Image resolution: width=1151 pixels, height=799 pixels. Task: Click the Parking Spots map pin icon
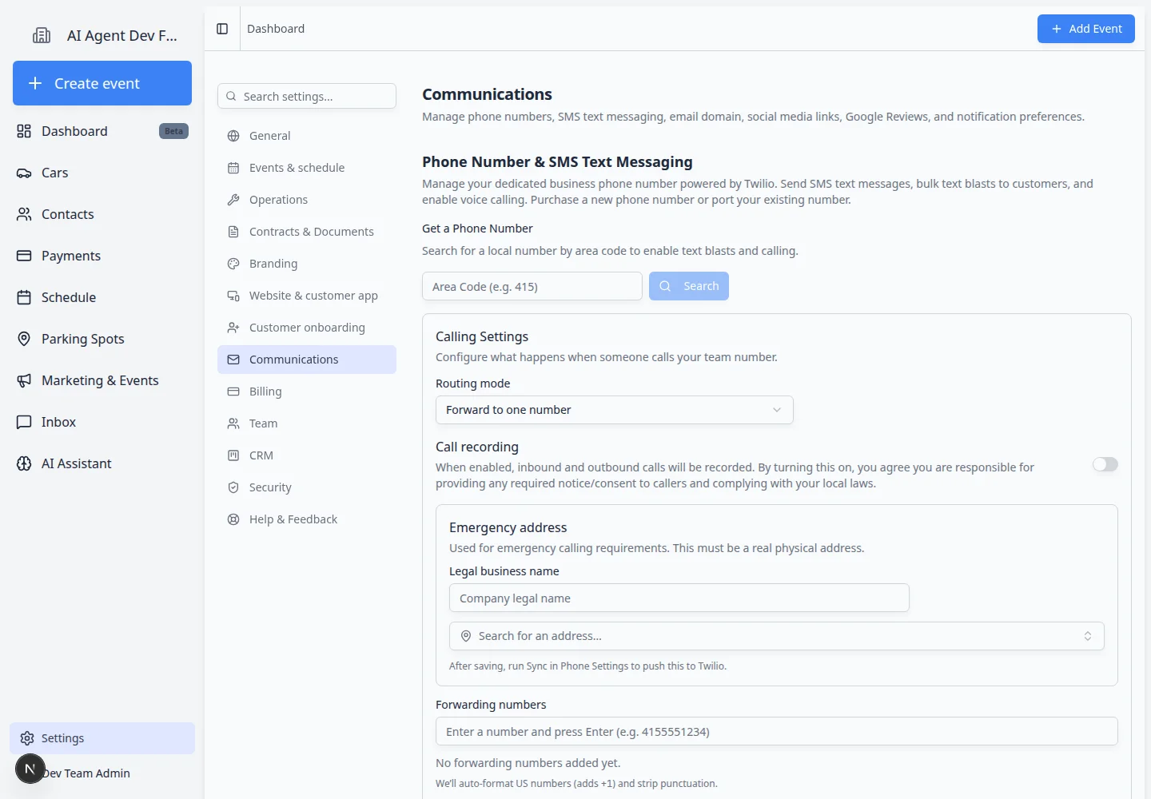pos(24,339)
